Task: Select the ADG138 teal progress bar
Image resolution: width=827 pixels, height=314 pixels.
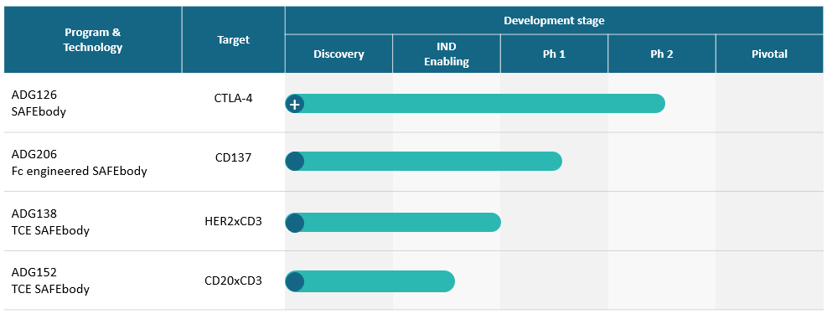Action: (393, 223)
